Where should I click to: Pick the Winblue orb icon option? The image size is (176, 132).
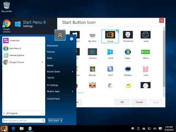pos(128,71)
